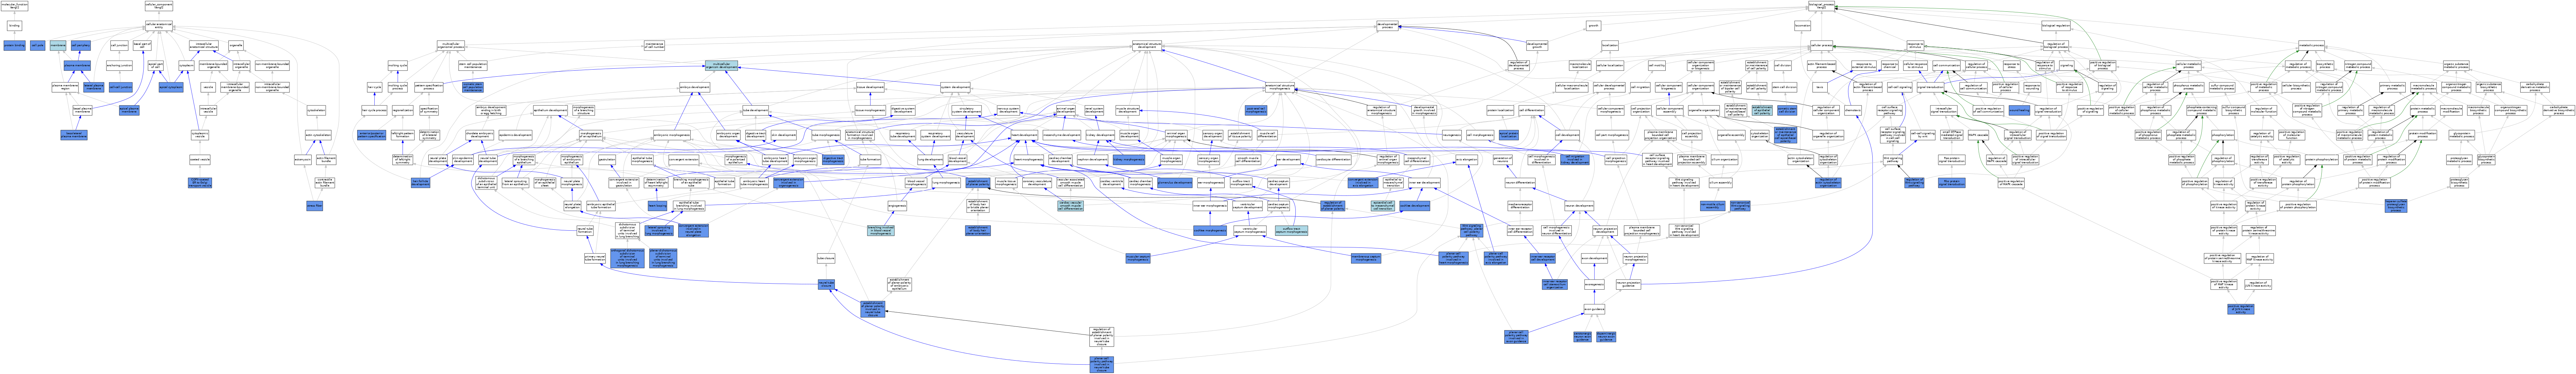
Task: Select the blue 'glomerulus development' node
Action: pyautogui.click(x=1175, y=182)
